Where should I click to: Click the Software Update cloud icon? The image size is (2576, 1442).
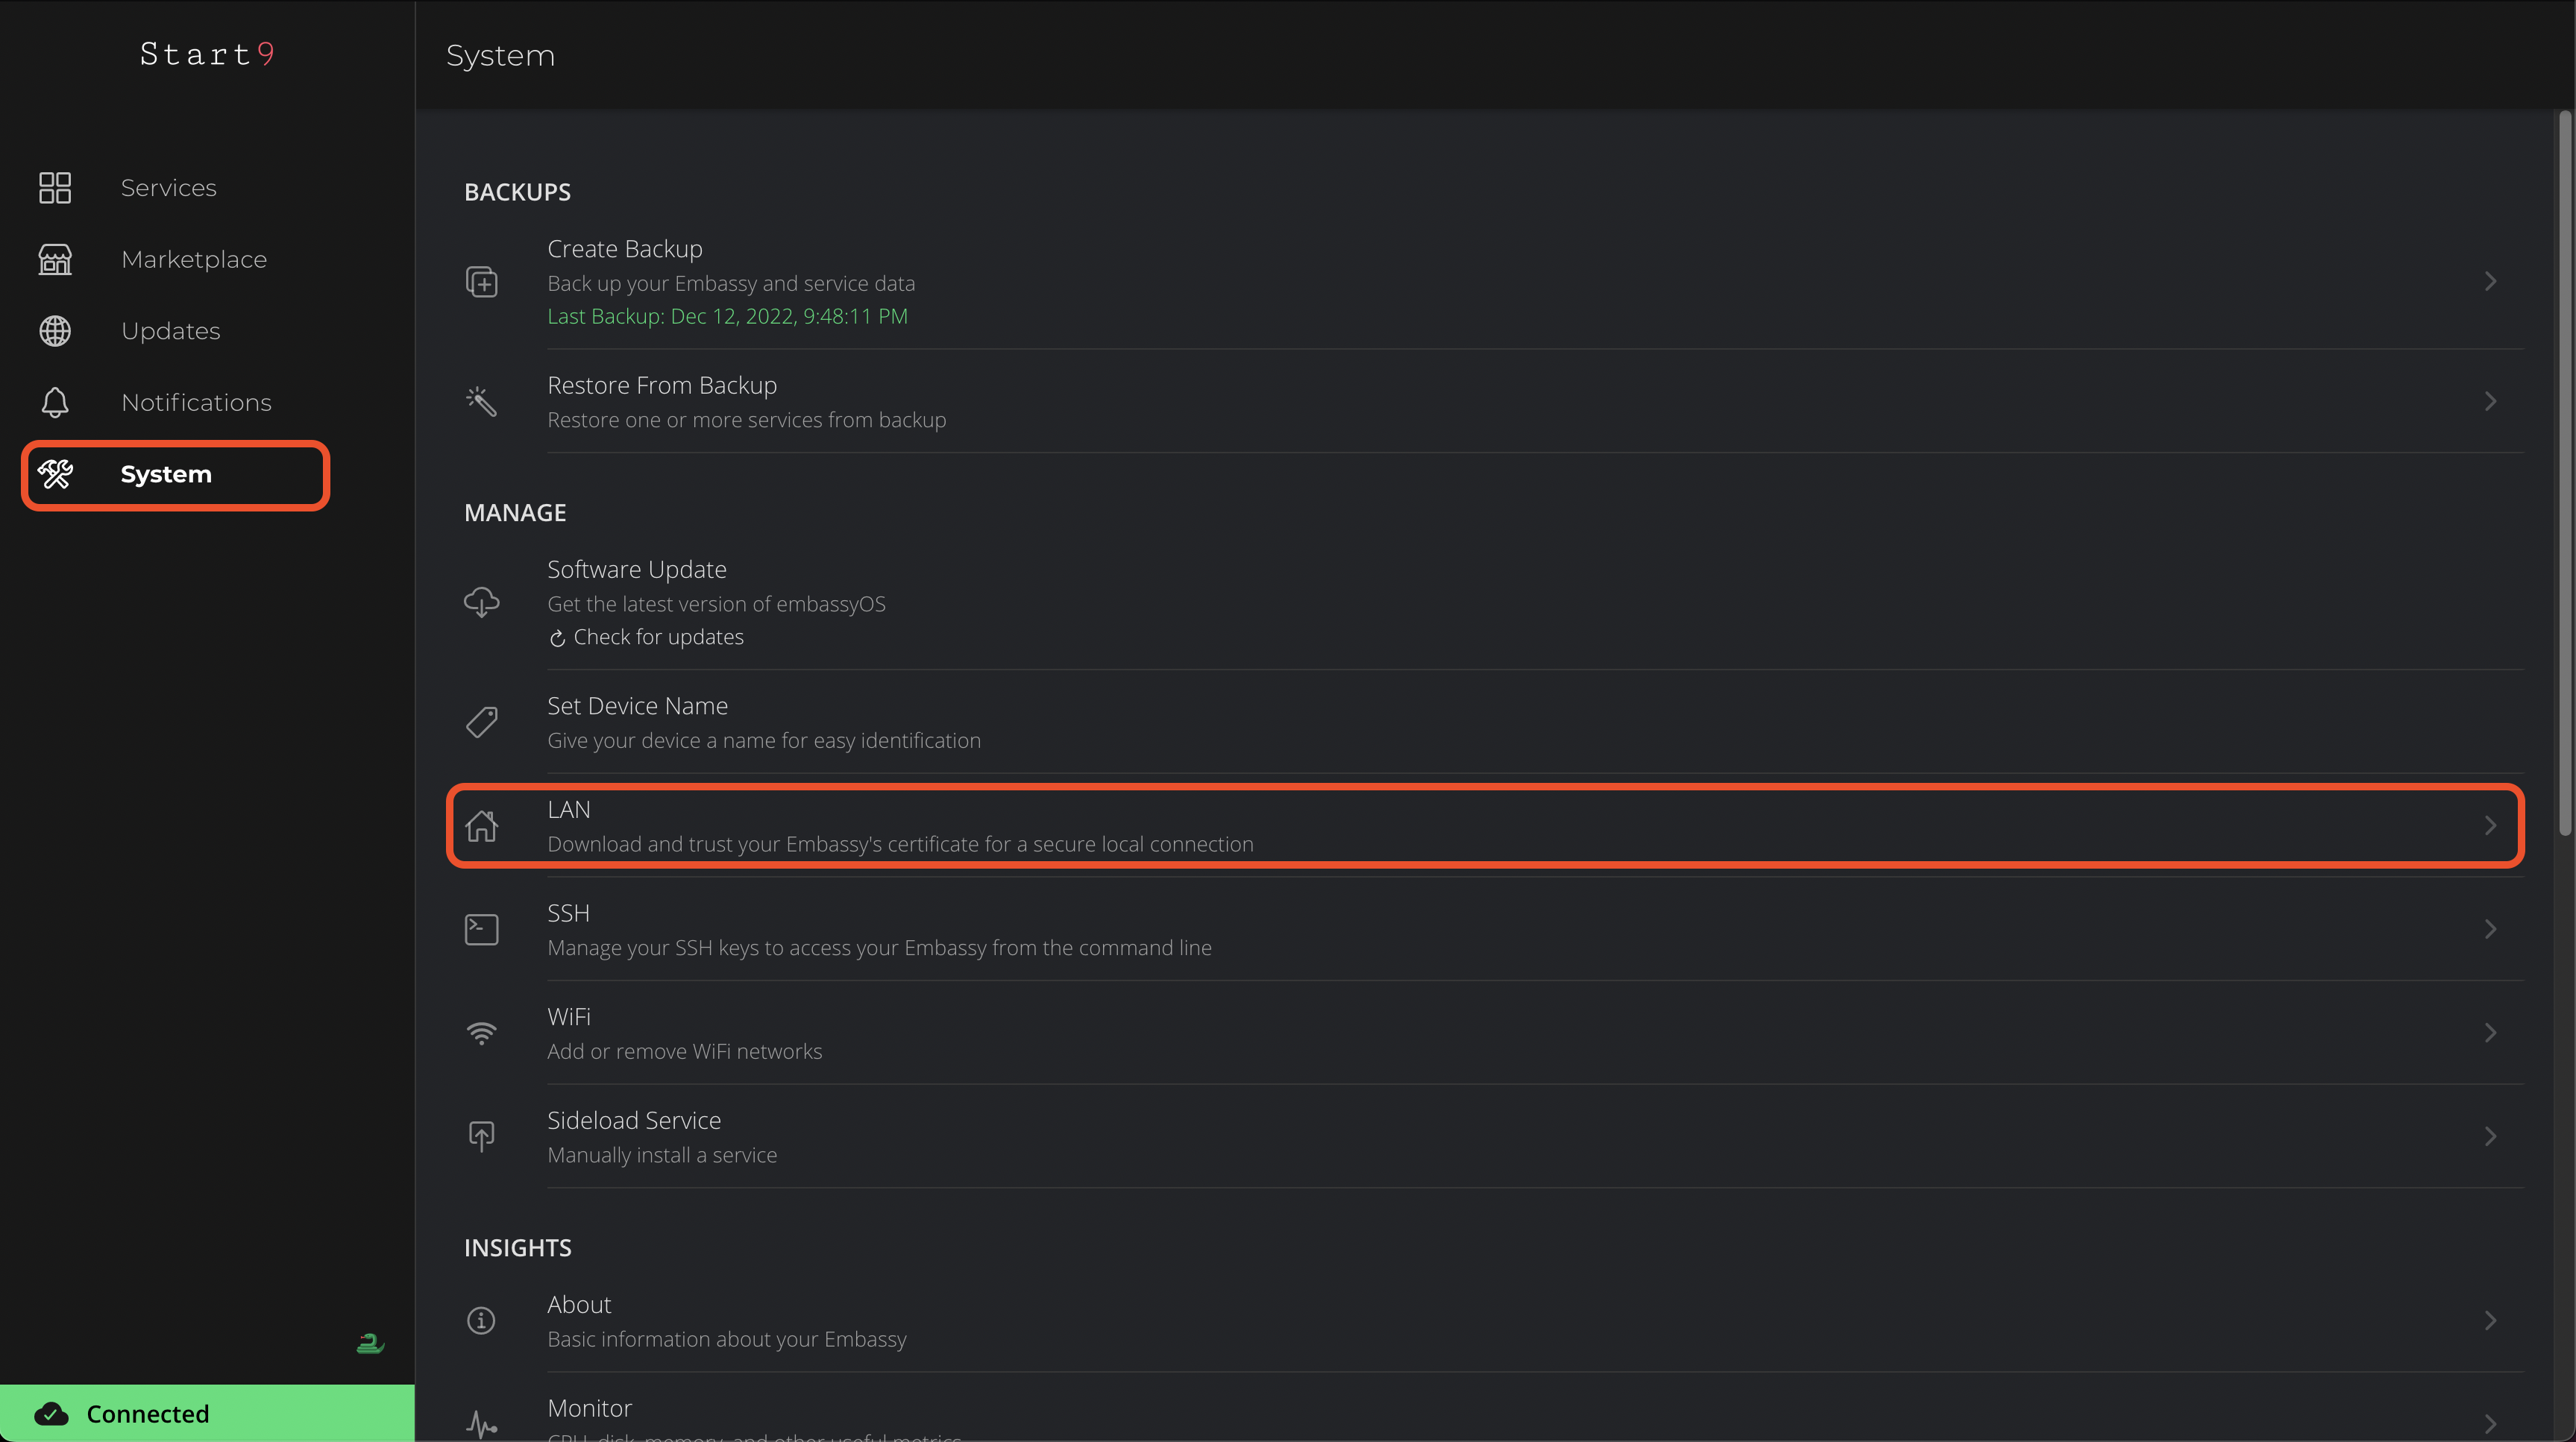[x=481, y=602]
